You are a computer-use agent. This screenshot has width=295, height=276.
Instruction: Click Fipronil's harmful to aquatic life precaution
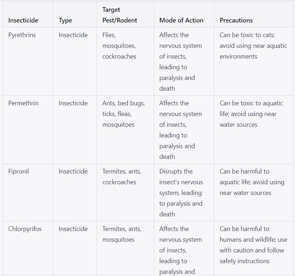(x=252, y=182)
